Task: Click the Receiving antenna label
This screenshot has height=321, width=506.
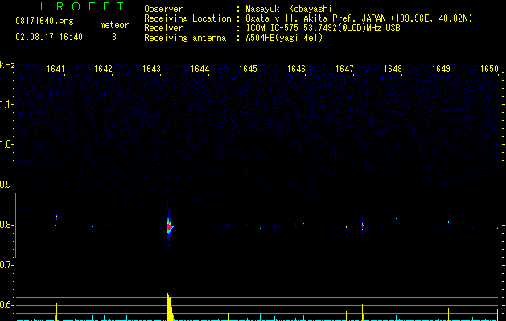Action: click(x=185, y=38)
